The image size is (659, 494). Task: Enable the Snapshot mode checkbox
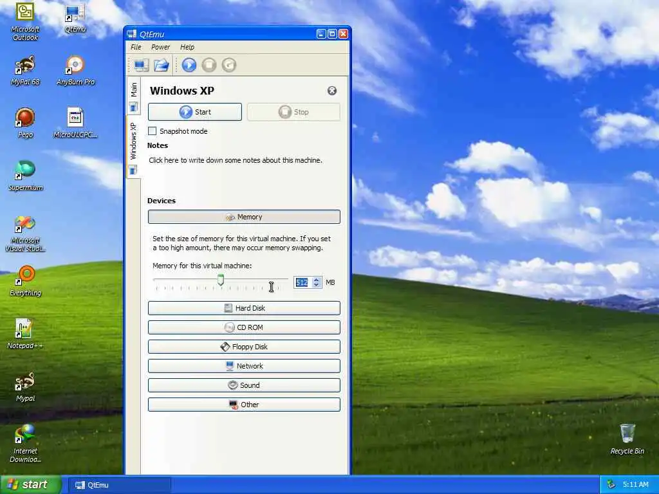point(152,131)
